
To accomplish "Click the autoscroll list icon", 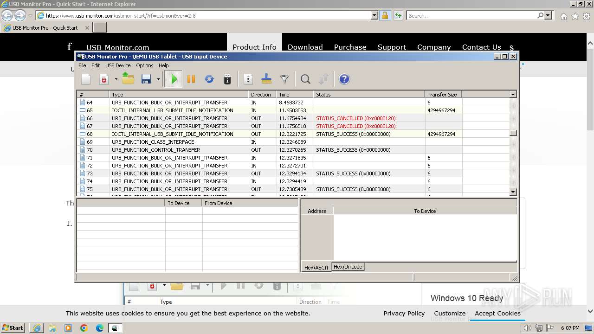I will 248,79.
